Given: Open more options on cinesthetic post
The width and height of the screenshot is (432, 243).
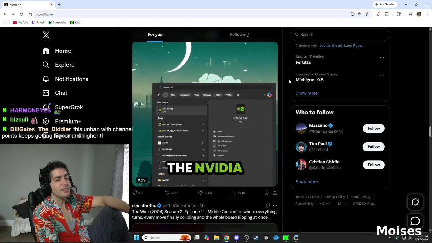Looking at the screenshot, I should (x=275, y=205).
